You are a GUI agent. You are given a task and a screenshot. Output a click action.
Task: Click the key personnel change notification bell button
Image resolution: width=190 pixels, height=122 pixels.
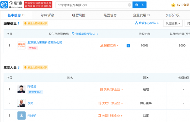click(36, 67)
